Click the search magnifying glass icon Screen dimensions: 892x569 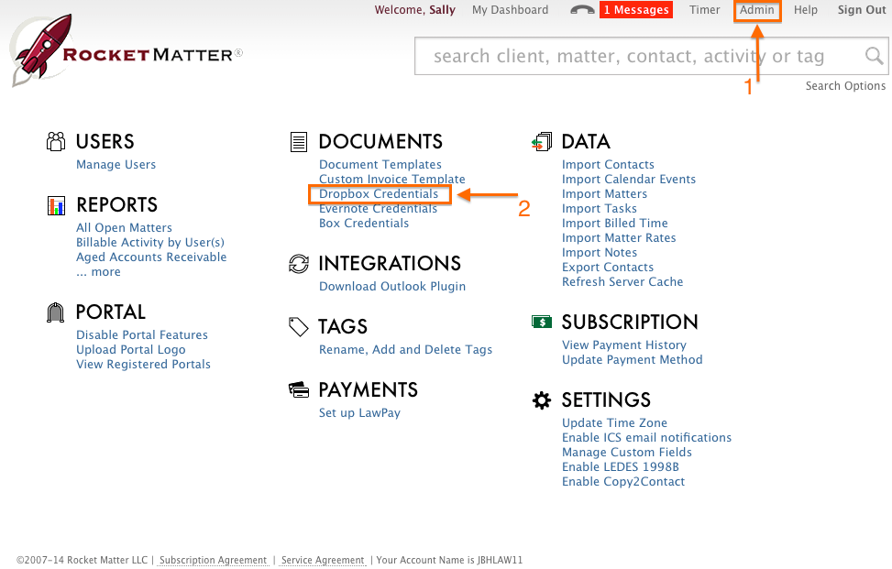click(872, 56)
